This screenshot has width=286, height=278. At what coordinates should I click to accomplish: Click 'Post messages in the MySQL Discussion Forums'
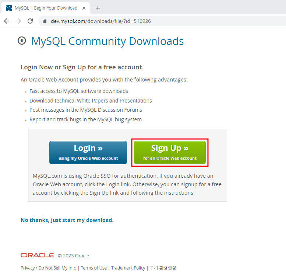86,110
